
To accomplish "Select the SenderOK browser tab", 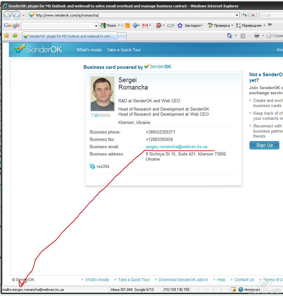I will (70, 36).
